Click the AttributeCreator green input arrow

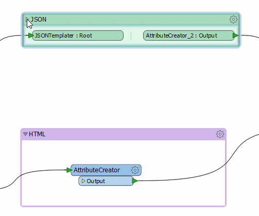pos(70,170)
